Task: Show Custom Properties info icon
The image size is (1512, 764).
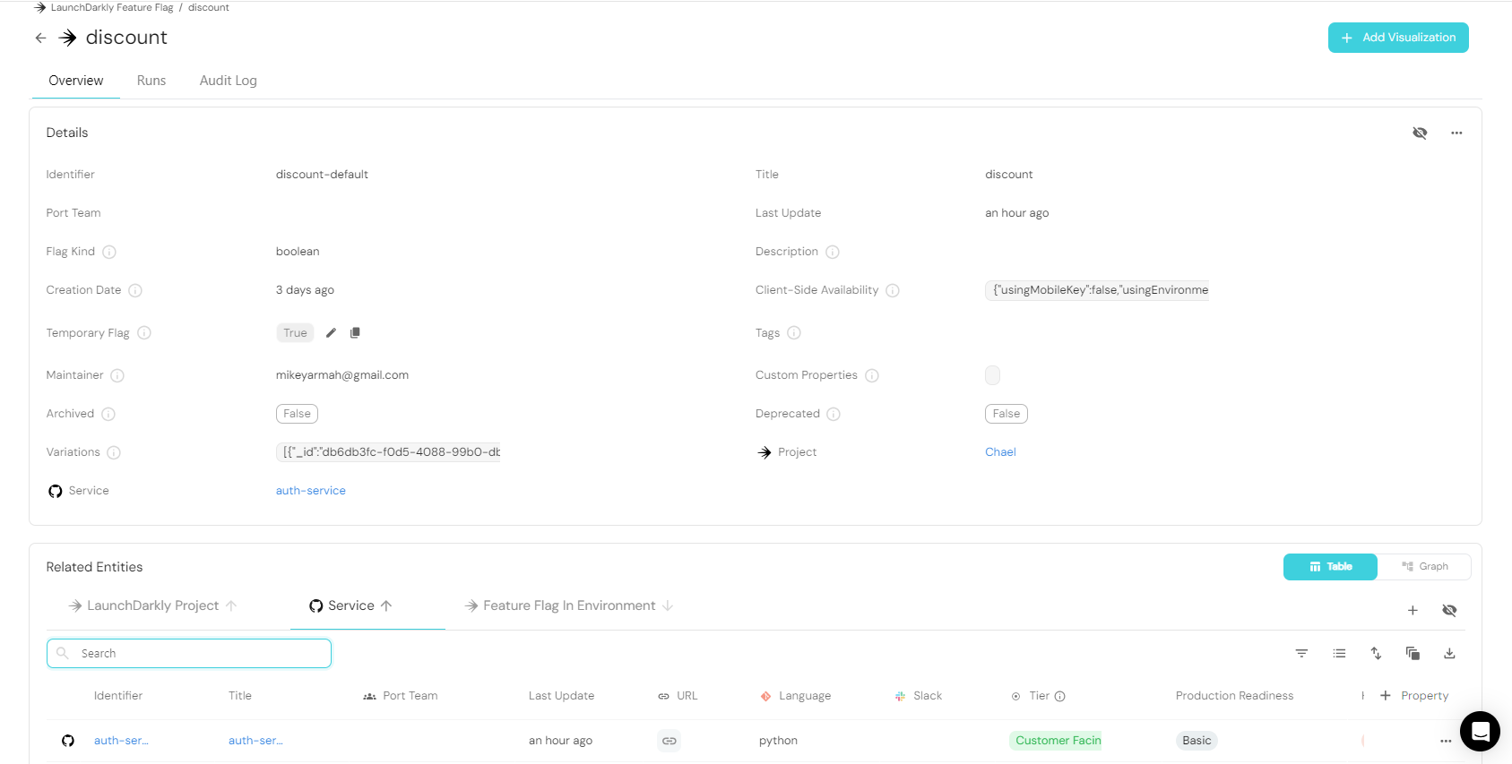Action: point(872,375)
